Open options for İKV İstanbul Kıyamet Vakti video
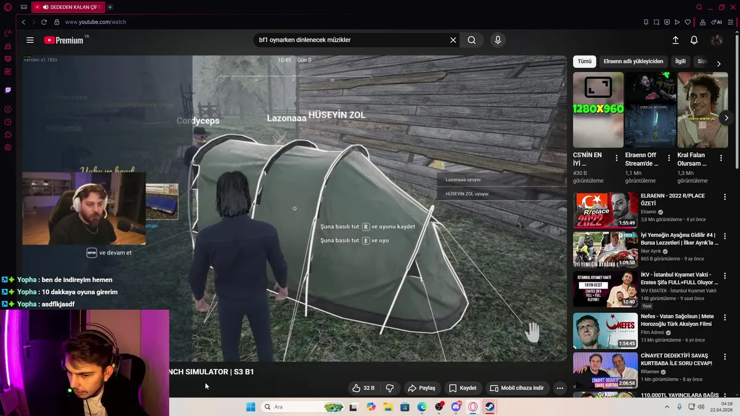This screenshot has height=416, width=740. point(724,276)
